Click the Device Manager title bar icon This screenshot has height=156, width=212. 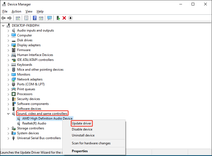(4, 4)
